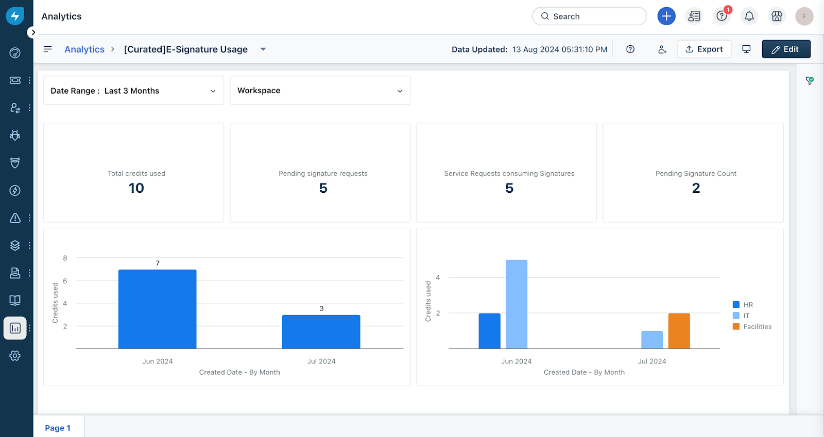Click the Pending Signature Count value 2

(696, 188)
